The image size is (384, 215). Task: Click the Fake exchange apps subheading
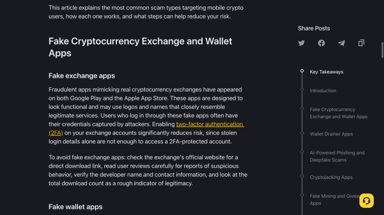[x=82, y=76]
